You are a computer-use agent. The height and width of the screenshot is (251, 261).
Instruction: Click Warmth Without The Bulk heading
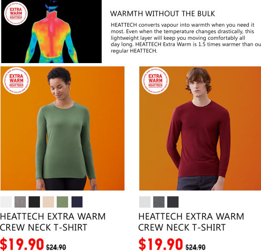point(163,14)
